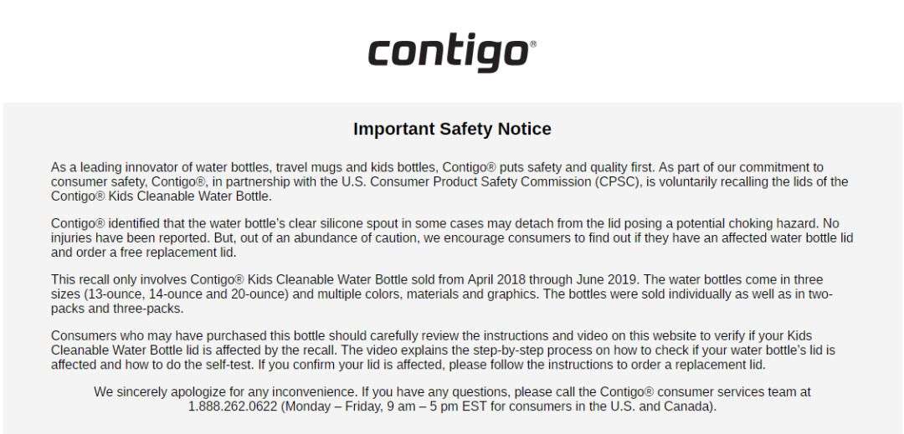904x434 pixels.
Task: Select the date June 2019
Action: 607,280
